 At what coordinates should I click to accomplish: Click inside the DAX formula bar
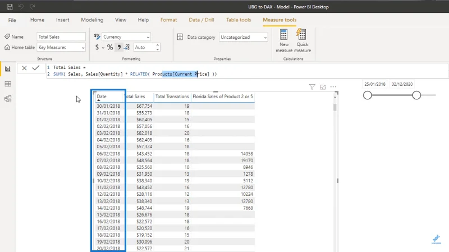(x=248, y=71)
